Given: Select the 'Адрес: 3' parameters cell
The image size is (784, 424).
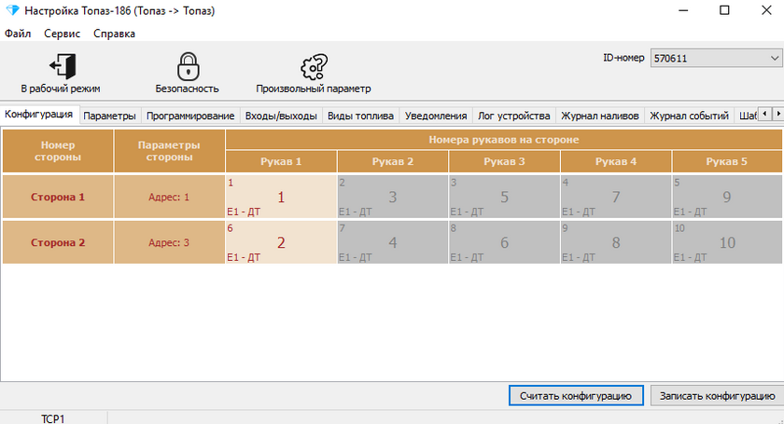Looking at the screenshot, I should [169, 242].
